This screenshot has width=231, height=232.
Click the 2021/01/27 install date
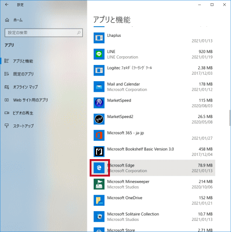(202, 138)
